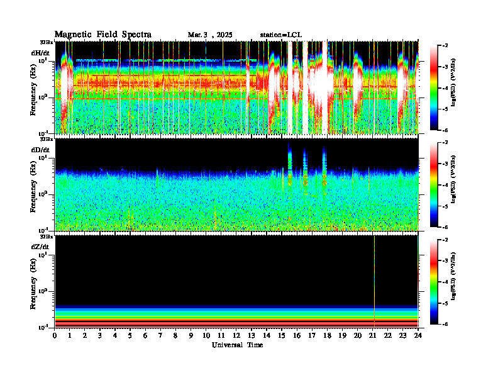Click the date 'Mar. 3 , 2025'
Viewport: 498px width, 385px height.
click(210, 35)
